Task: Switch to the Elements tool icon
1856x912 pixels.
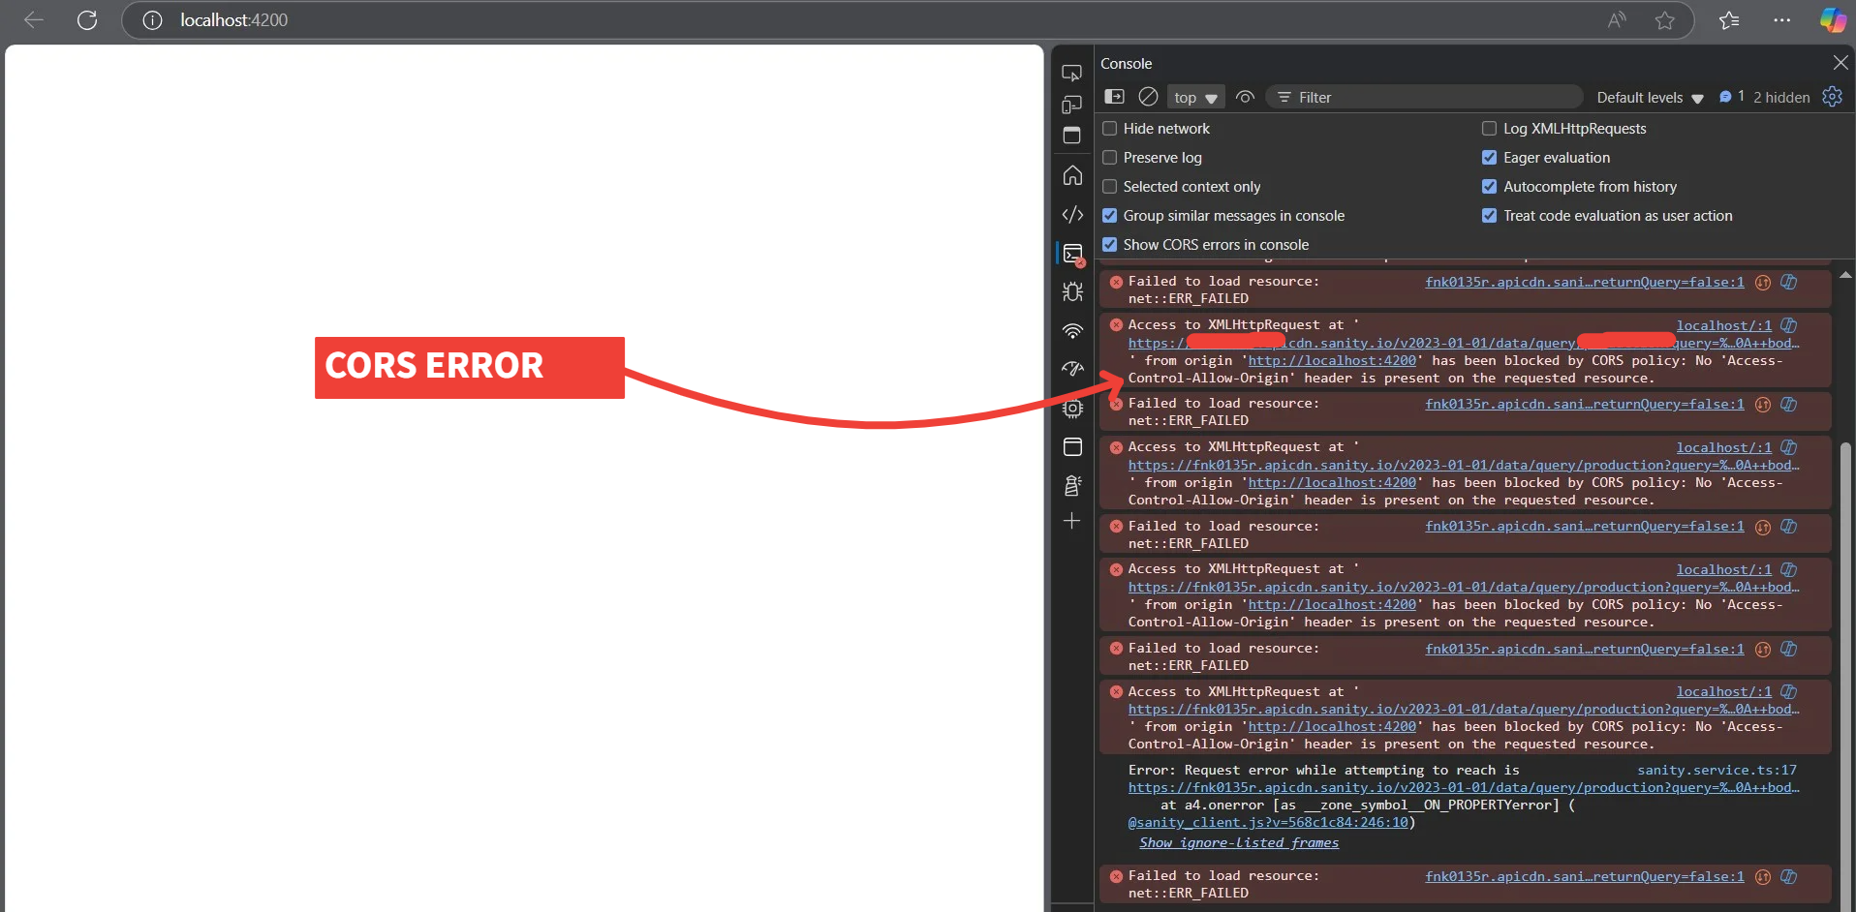Action: (x=1072, y=214)
